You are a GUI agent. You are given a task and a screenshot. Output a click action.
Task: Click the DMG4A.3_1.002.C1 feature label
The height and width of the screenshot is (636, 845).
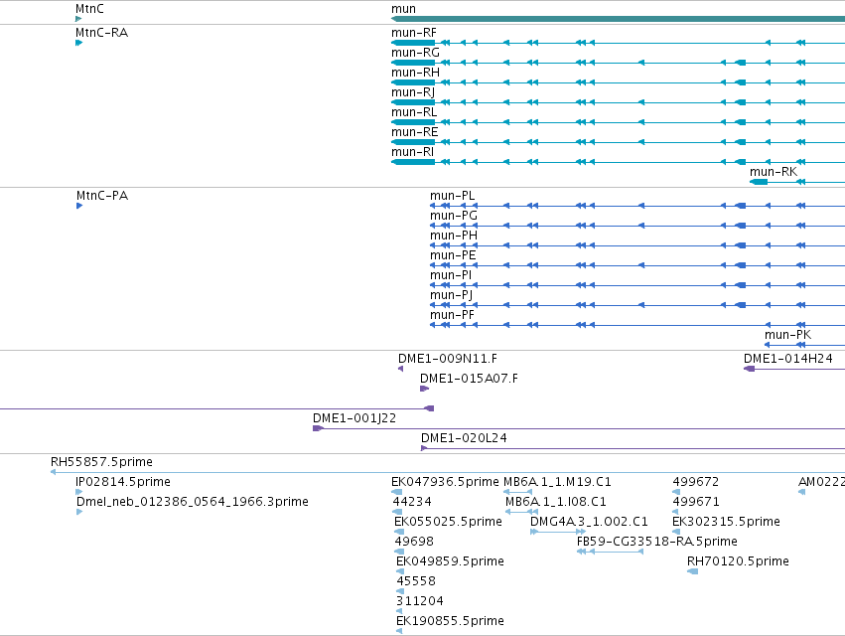(589, 522)
